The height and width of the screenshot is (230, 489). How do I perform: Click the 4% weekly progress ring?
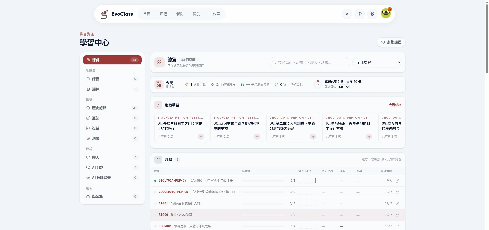(318, 84)
